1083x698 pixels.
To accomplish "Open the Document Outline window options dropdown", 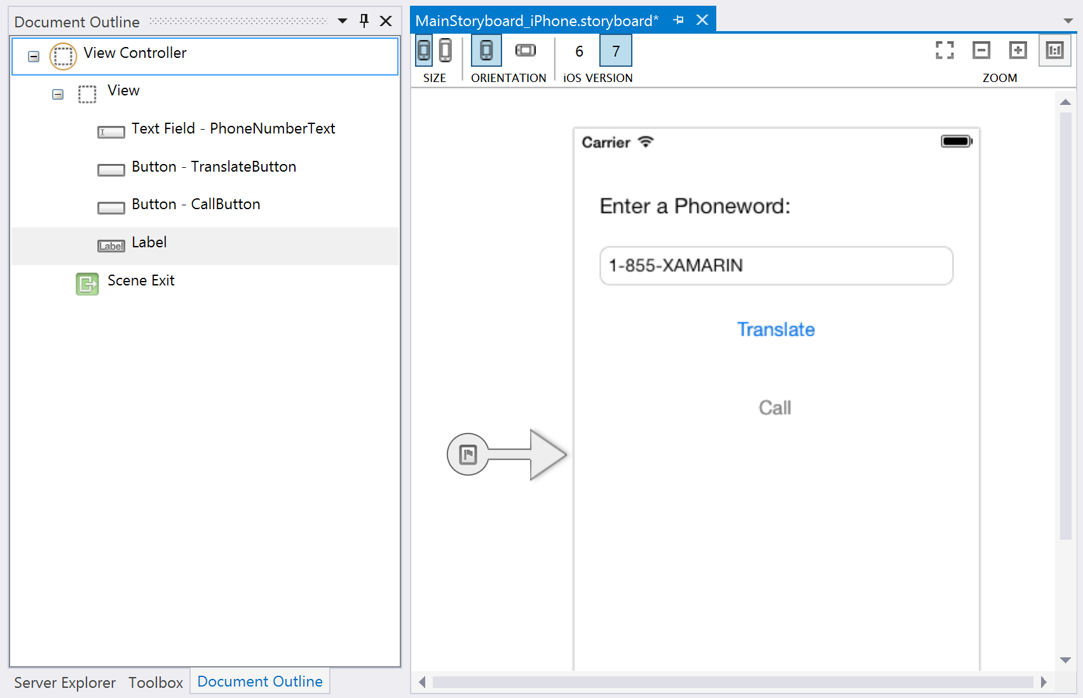I will tap(343, 21).
